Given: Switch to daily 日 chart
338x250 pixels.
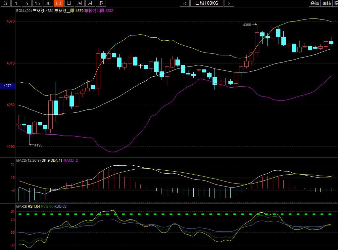Looking at the screenshot, I should (69, 3).
